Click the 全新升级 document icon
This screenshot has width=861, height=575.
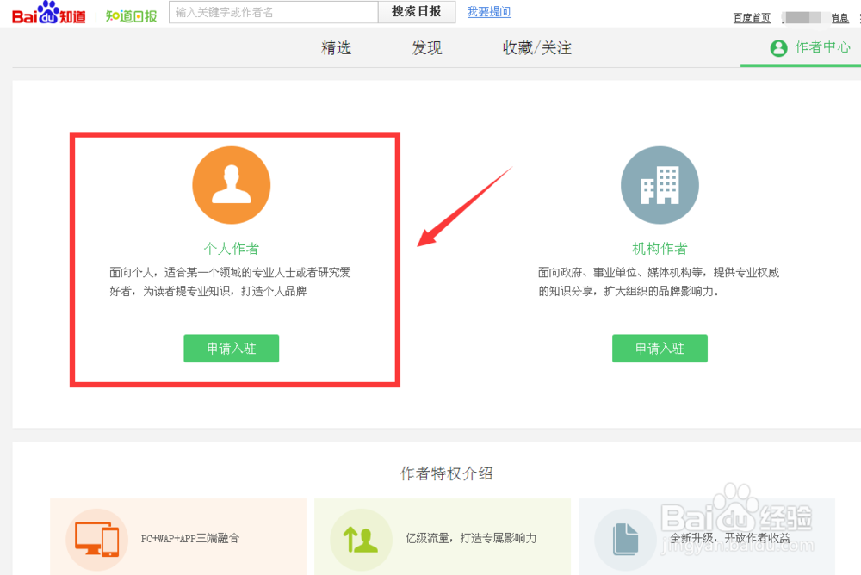[625, 539]
